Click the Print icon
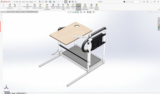 [54, 2]
